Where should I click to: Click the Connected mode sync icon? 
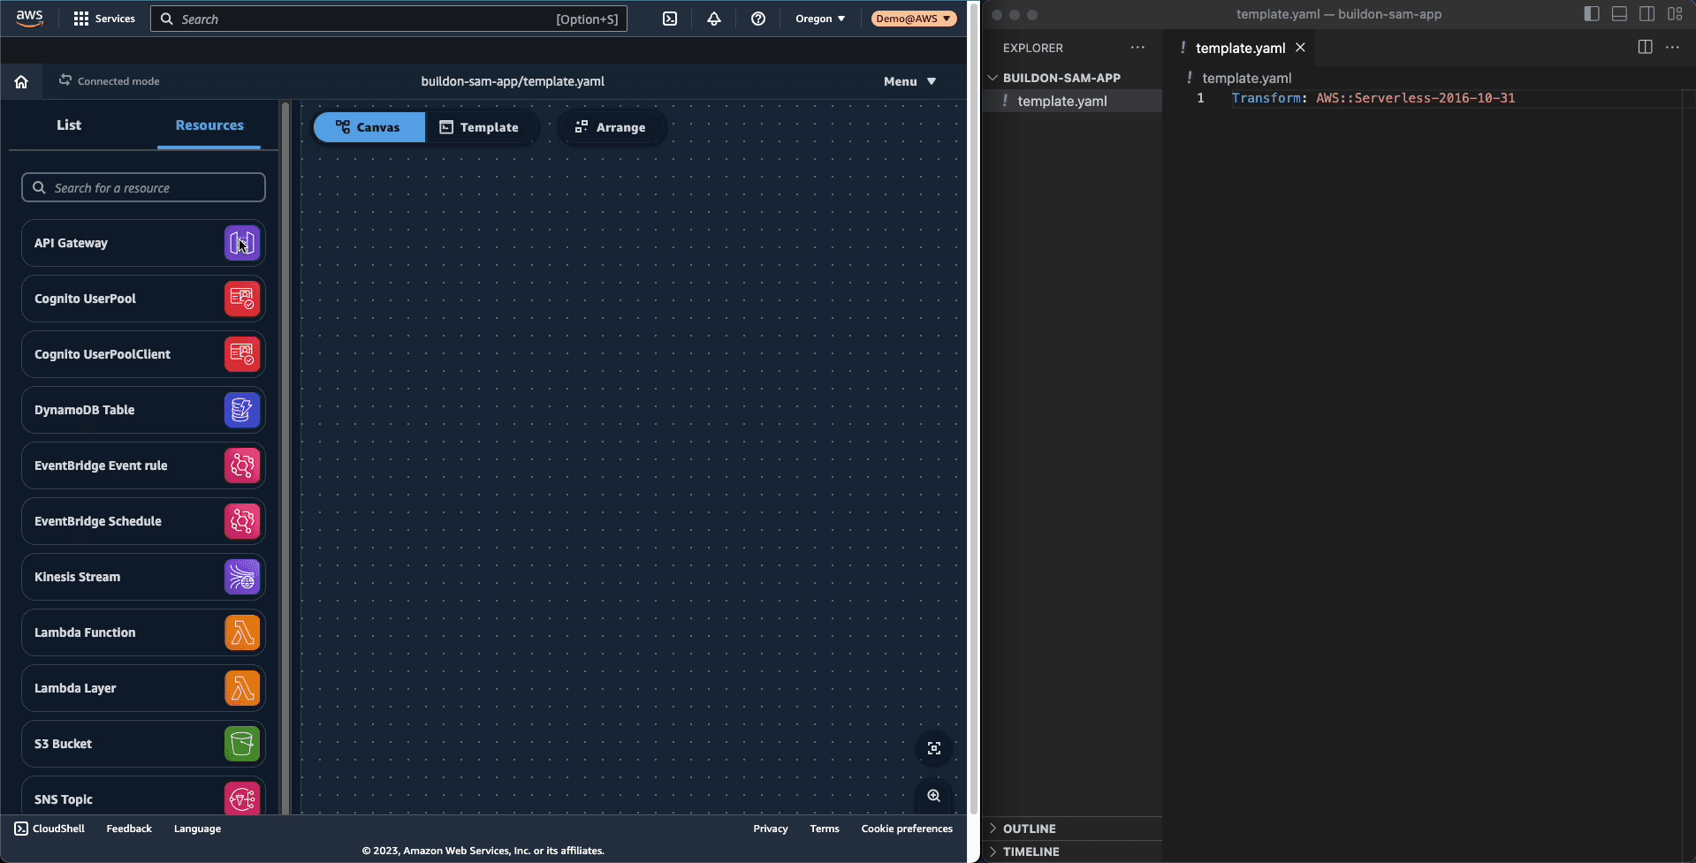click(x=65, y=80)
